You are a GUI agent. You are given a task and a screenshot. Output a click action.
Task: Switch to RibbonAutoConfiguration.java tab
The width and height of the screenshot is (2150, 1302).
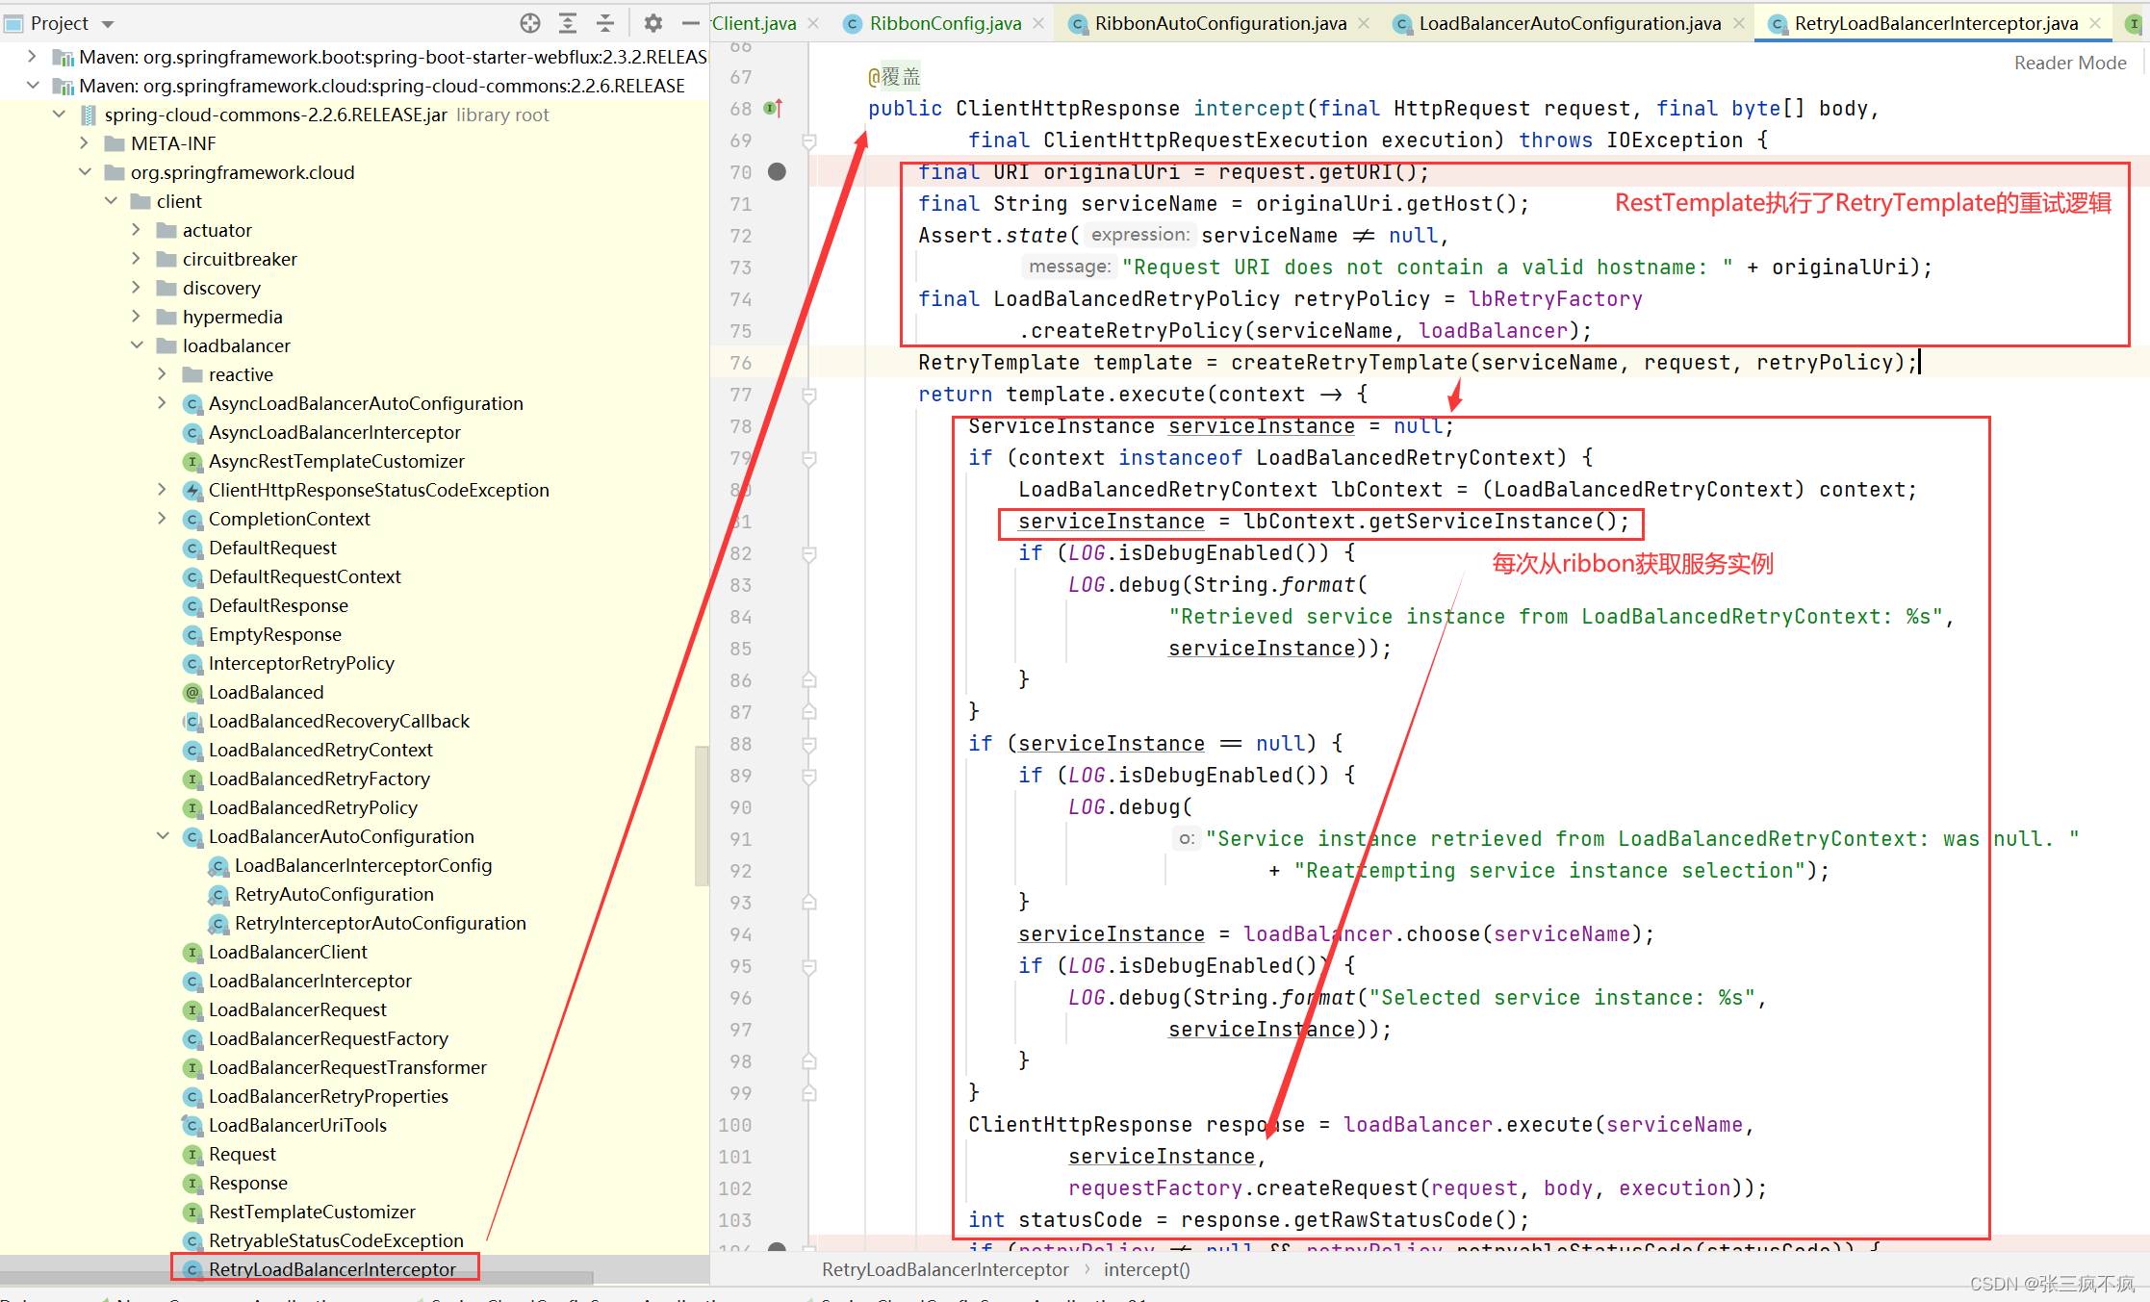[x=1219, y=23]
